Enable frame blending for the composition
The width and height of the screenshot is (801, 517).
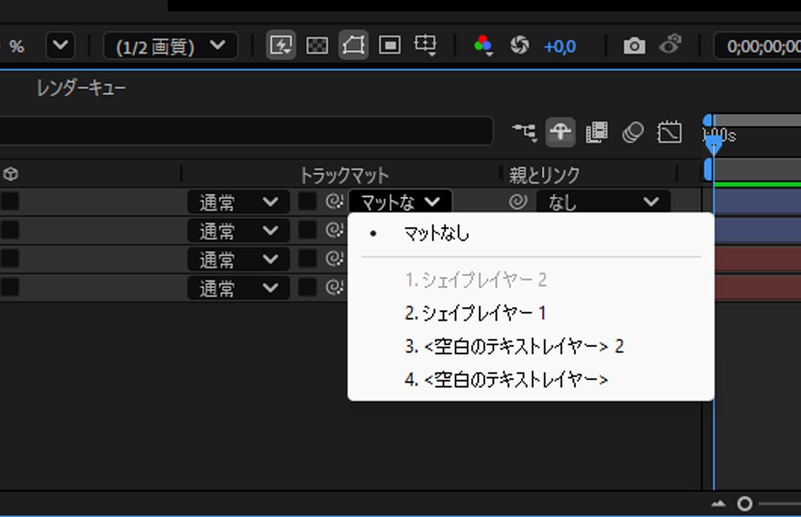click(x=597, y=132)
